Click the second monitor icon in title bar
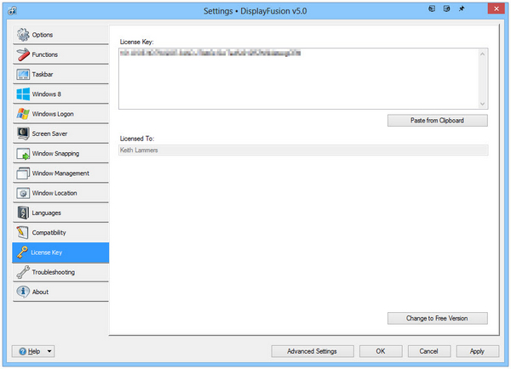 [447, 9]
